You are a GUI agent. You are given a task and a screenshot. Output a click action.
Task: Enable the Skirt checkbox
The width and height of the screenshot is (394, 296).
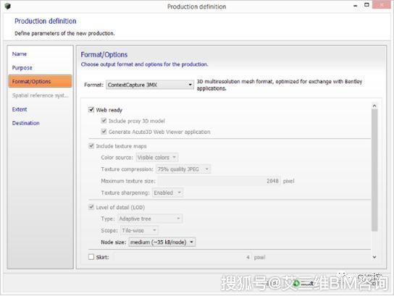click(91, 257)
